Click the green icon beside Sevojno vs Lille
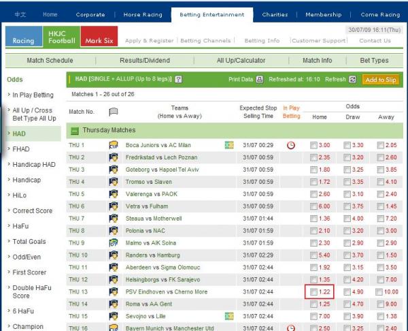408x331 pixels. [x=228, y=317]
